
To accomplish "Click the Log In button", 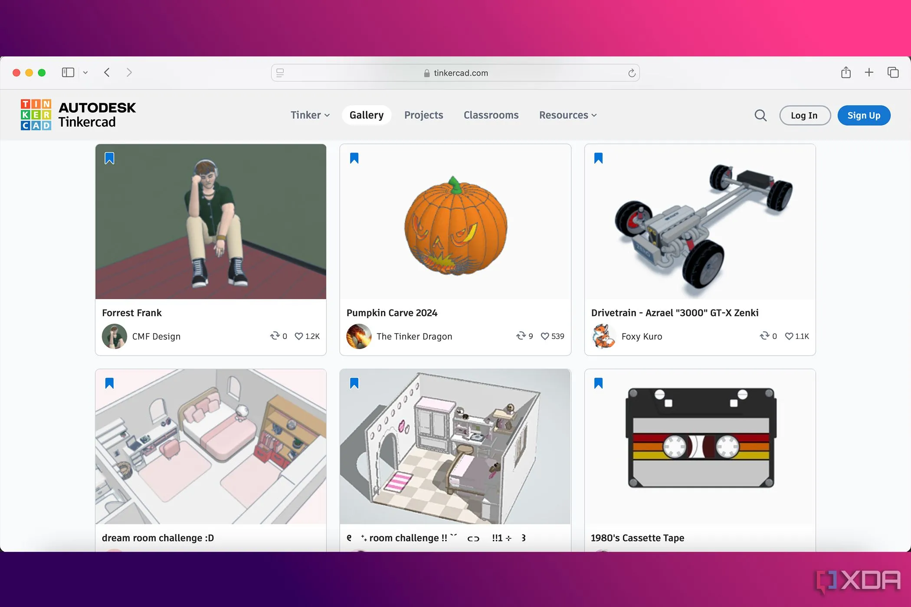I will pos(804,115).
